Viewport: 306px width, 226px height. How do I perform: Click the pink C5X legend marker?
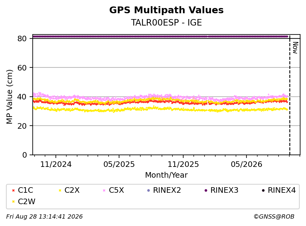(104, 190)
